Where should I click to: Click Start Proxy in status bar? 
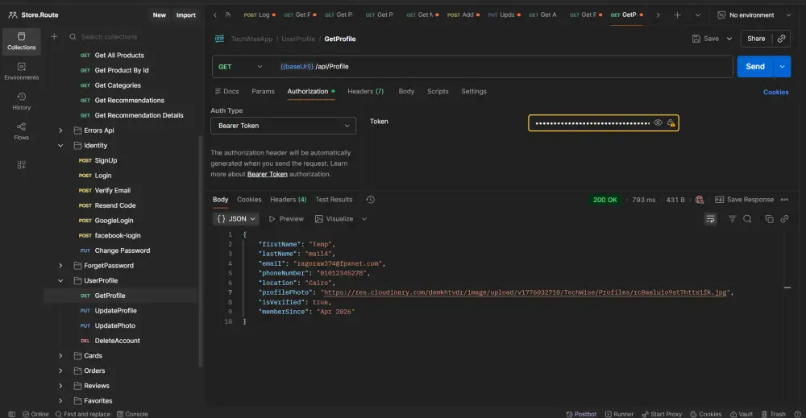point(662,414)
